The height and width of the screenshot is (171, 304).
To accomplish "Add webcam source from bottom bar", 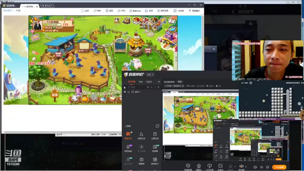I will pyautogui.click(x=199, y=167).
